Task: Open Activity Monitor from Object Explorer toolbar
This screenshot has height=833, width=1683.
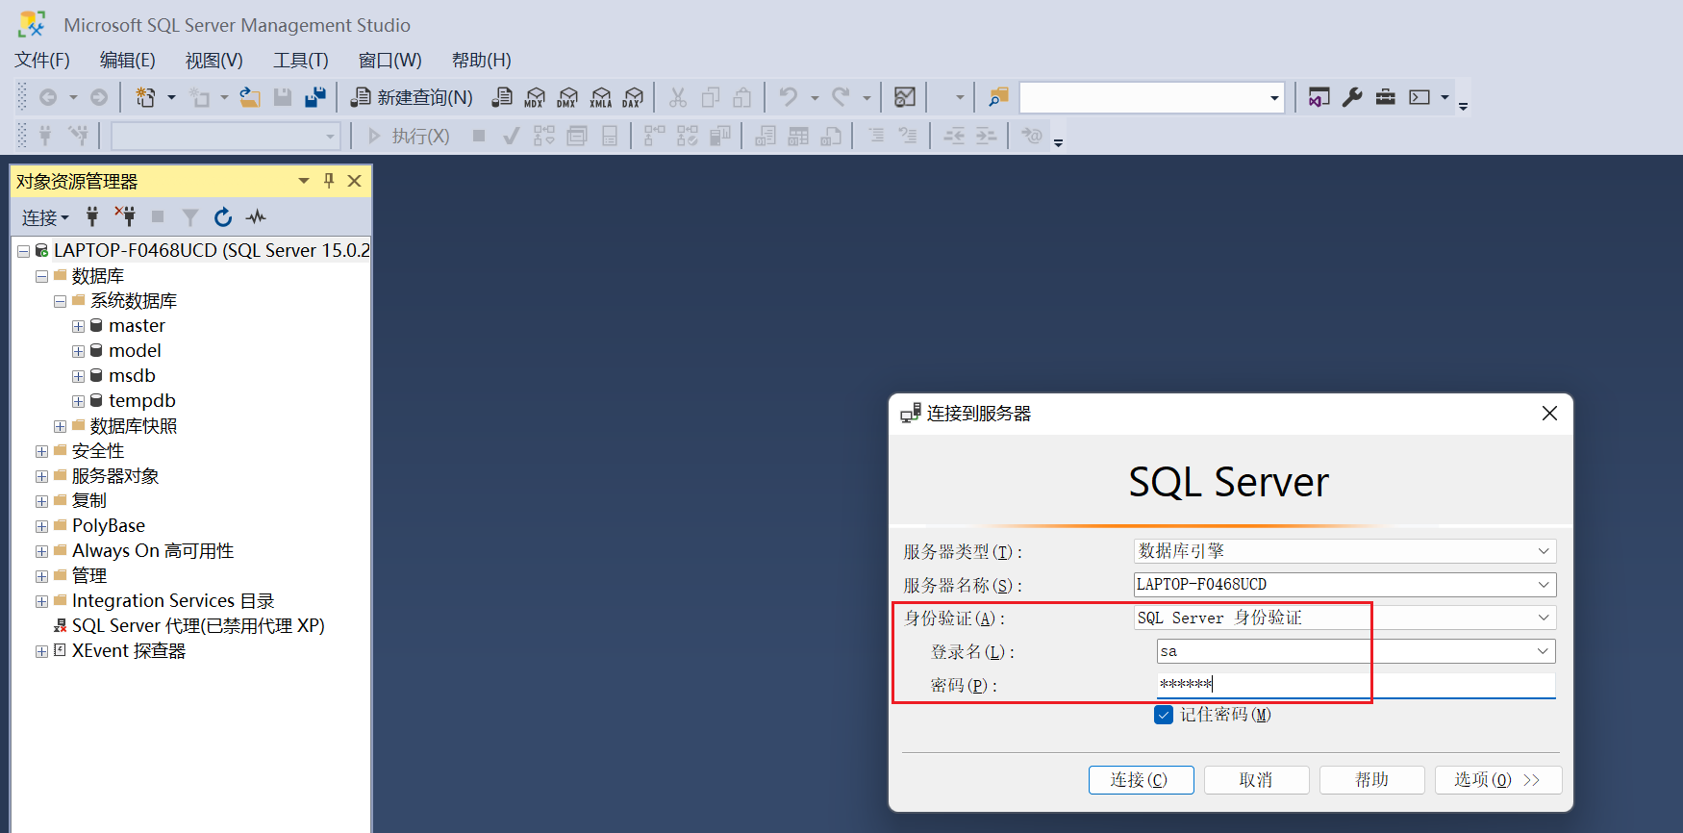Action: (256, 217)
